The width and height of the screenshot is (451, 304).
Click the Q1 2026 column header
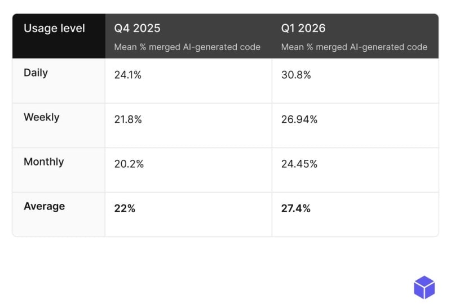point(355,36)
